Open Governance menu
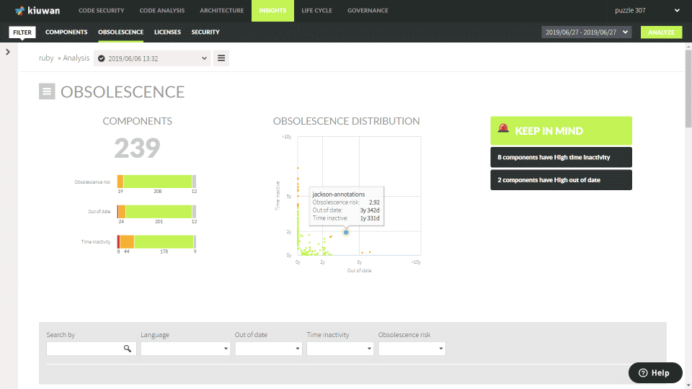 (368, 11)
